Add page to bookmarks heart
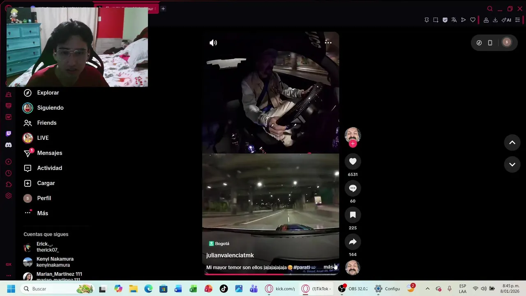The image size is (526, 296). click(473, 20)
